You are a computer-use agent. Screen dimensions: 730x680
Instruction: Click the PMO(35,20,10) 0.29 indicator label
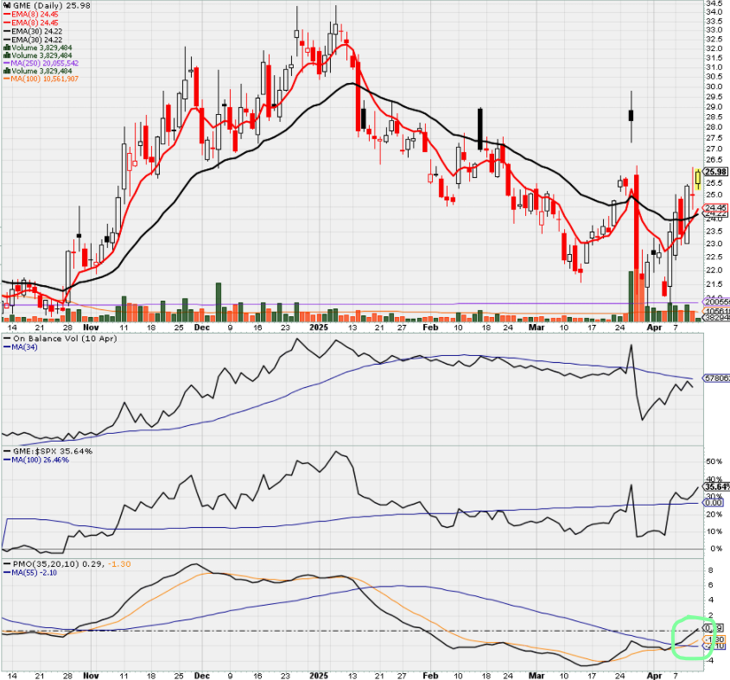[59, 564]
